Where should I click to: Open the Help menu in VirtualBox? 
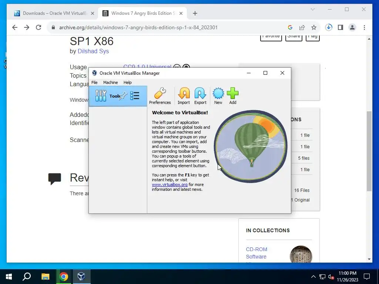click(128, 82)
